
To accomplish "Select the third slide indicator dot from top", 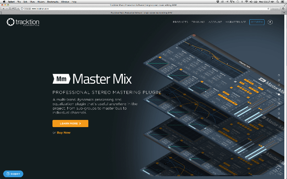I will click(279, 85).
